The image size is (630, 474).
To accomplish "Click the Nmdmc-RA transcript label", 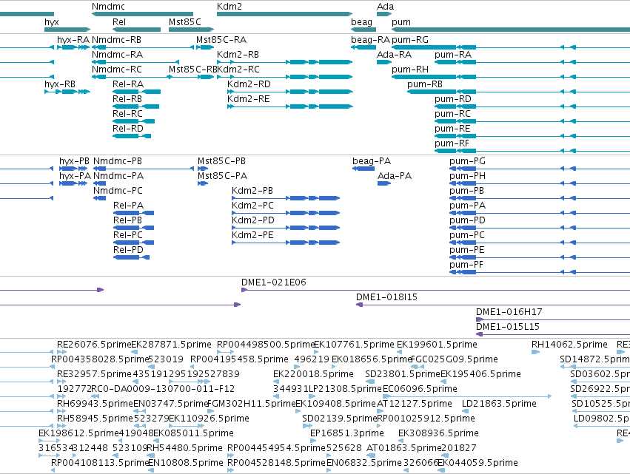I will (117, 55).
